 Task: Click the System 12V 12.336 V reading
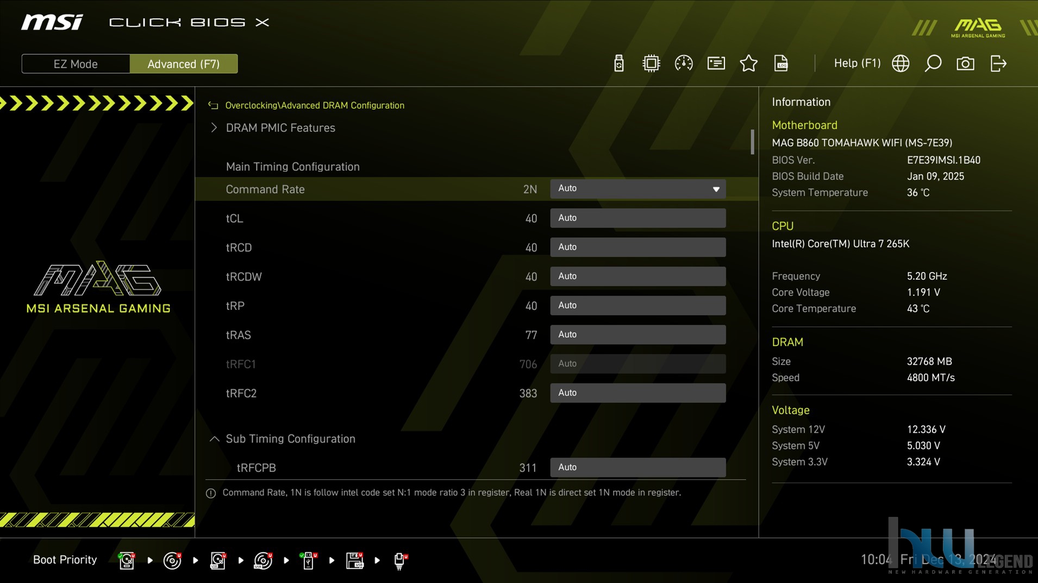926,429
